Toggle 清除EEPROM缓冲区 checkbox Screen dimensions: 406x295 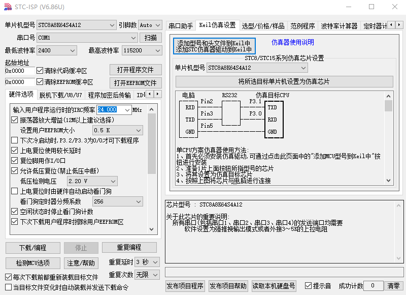click(x=40, y=82)
